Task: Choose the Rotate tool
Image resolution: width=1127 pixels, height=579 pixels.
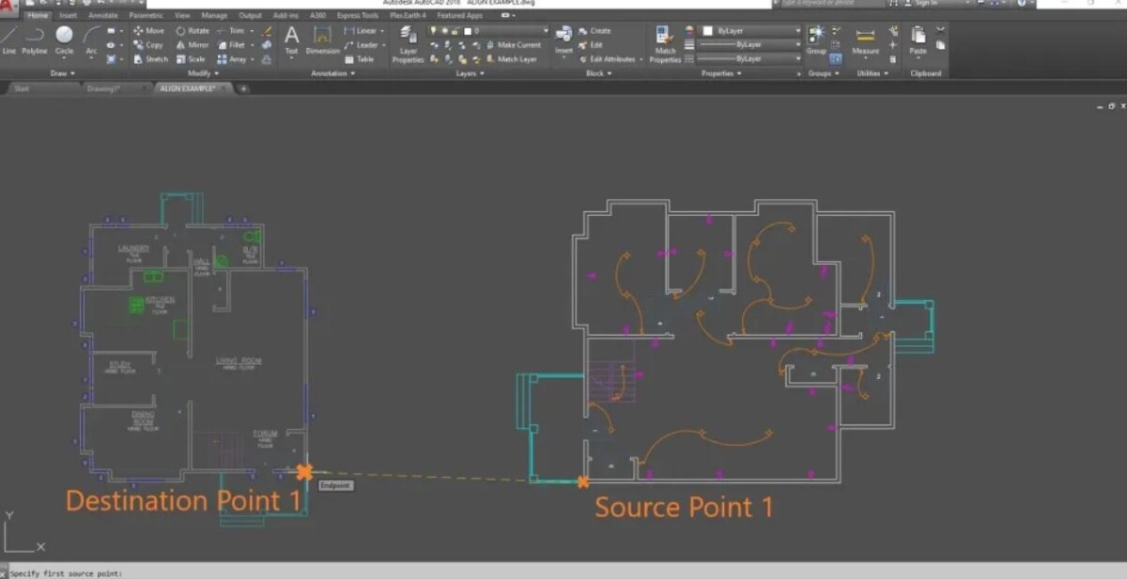Action: click(193, 31)
